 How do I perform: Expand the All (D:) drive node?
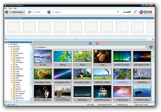9,45
